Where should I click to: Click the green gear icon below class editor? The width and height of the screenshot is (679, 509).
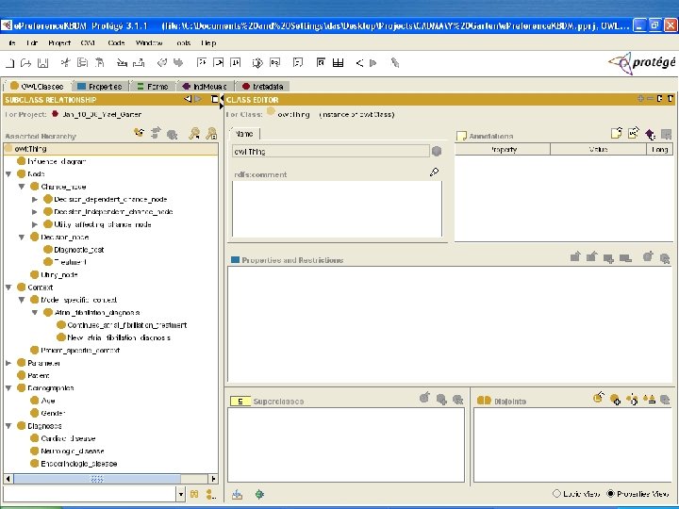point(259,494)
